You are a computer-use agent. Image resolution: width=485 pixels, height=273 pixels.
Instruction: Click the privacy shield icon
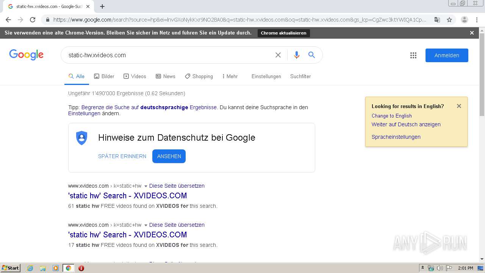(x=81, y=138)
